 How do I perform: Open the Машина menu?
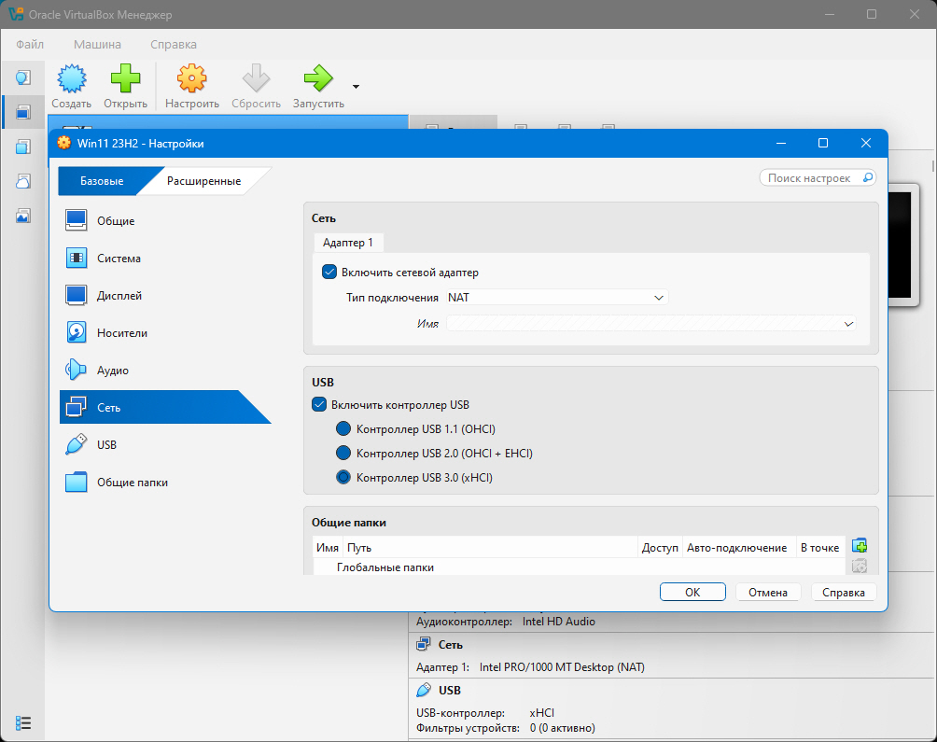97,44
